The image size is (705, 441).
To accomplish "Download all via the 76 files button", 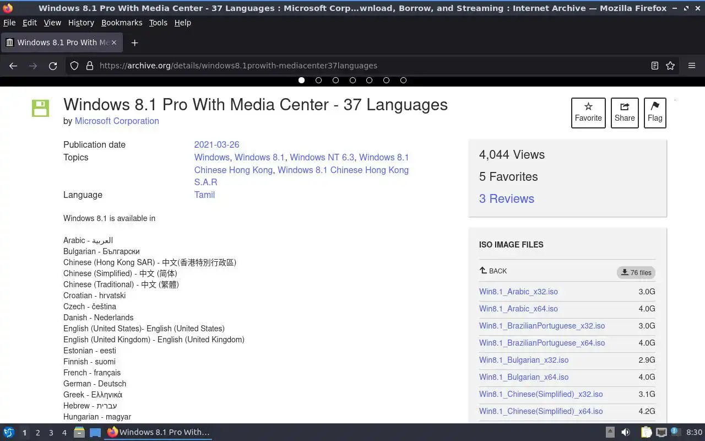I will (636, 272).
